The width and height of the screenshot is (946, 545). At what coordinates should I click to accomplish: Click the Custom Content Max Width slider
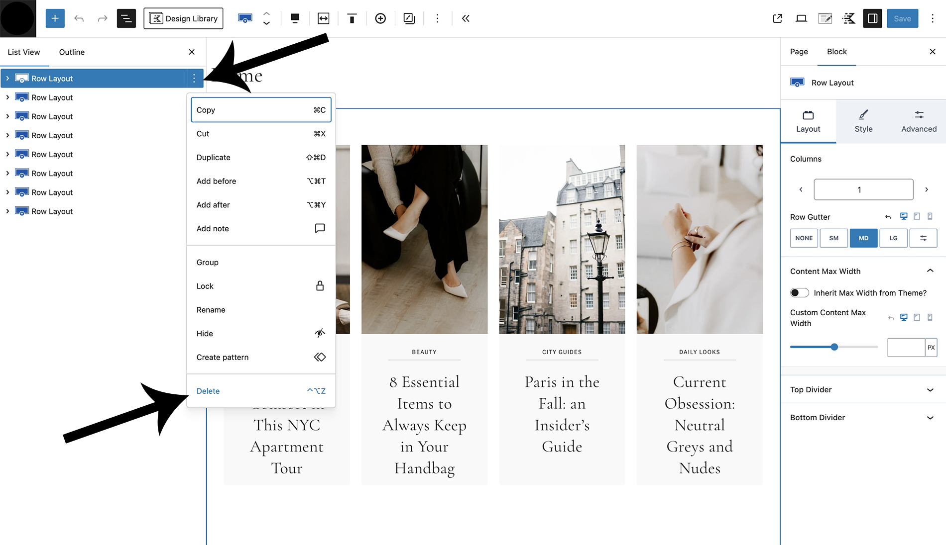click(x=833, y=347)
